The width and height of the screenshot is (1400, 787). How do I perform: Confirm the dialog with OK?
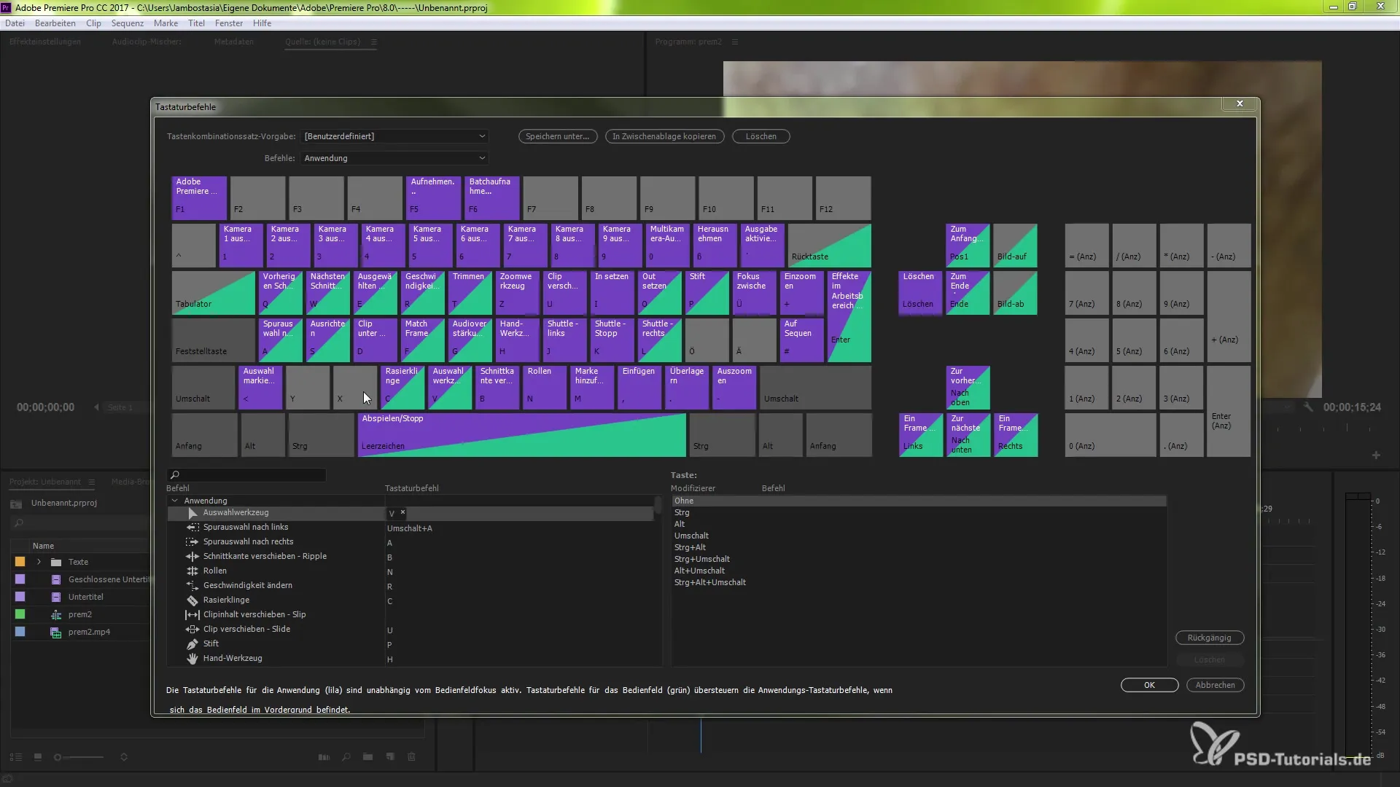coord(1150,685)
